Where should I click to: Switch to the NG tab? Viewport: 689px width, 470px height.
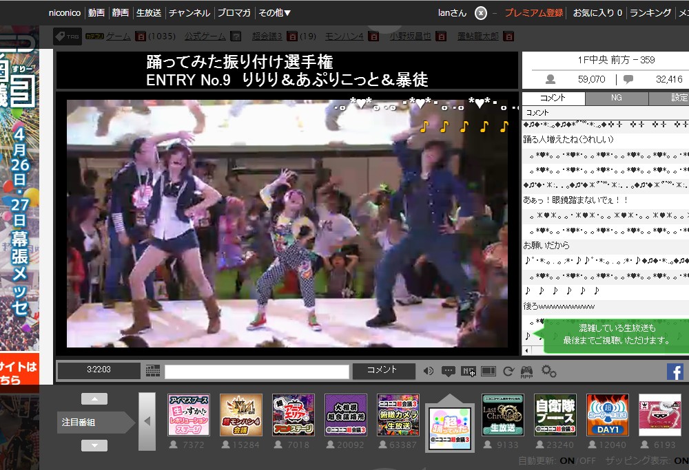point(617,98)
